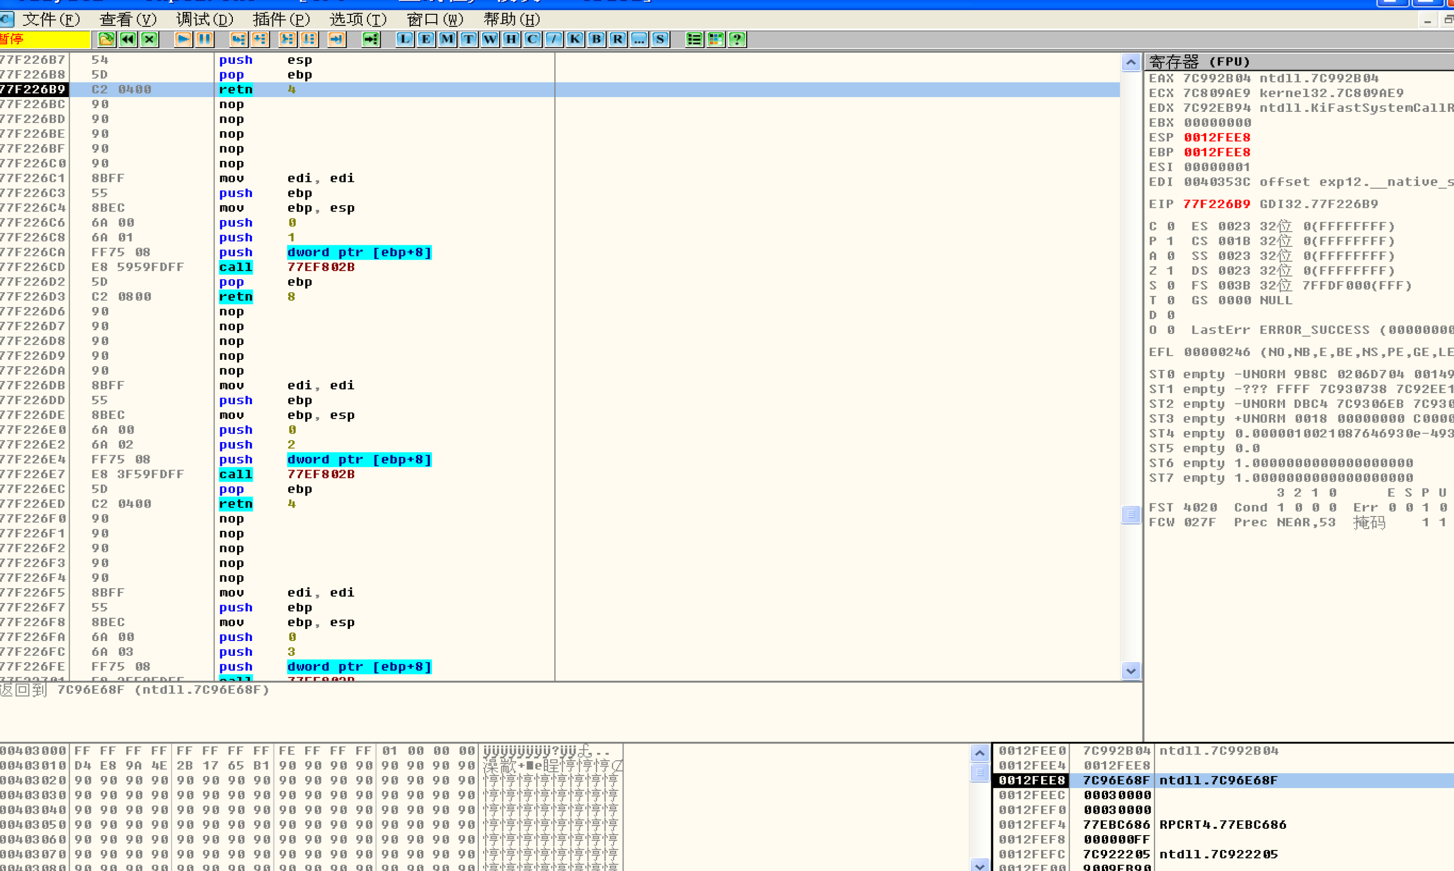Select dump row at address 00403010
The width and height of the screenshot is (1454, 871).
coord(311,765)
